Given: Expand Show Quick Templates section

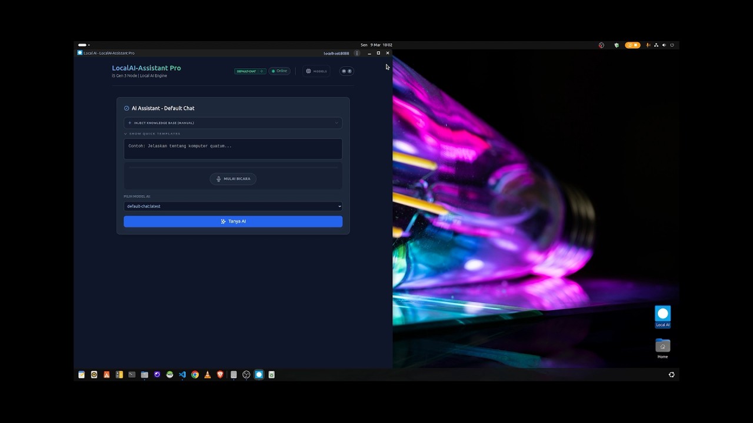Looking at the screenshot, I should coord(152,134).
